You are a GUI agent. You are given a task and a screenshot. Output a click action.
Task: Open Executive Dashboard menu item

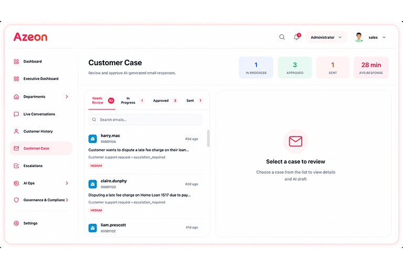pos(41,79)
